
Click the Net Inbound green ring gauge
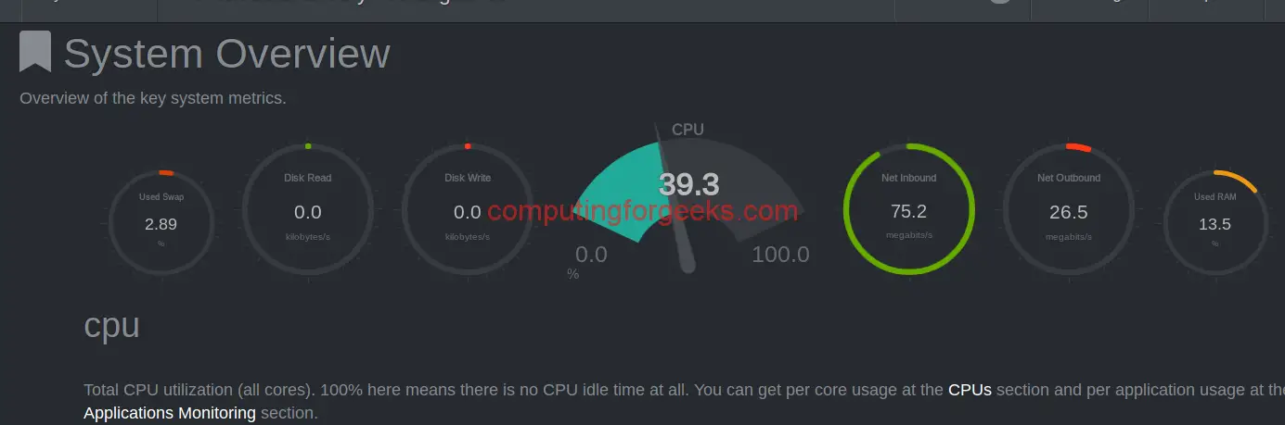(x=908, y=209)
